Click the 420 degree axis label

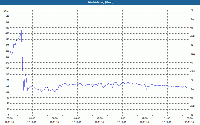coord(7,33)
